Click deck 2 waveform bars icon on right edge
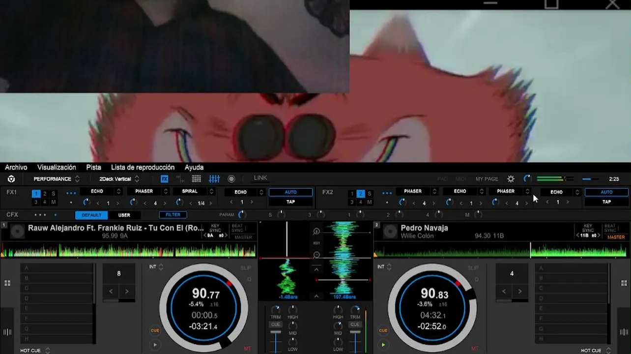 pos(624,332)
